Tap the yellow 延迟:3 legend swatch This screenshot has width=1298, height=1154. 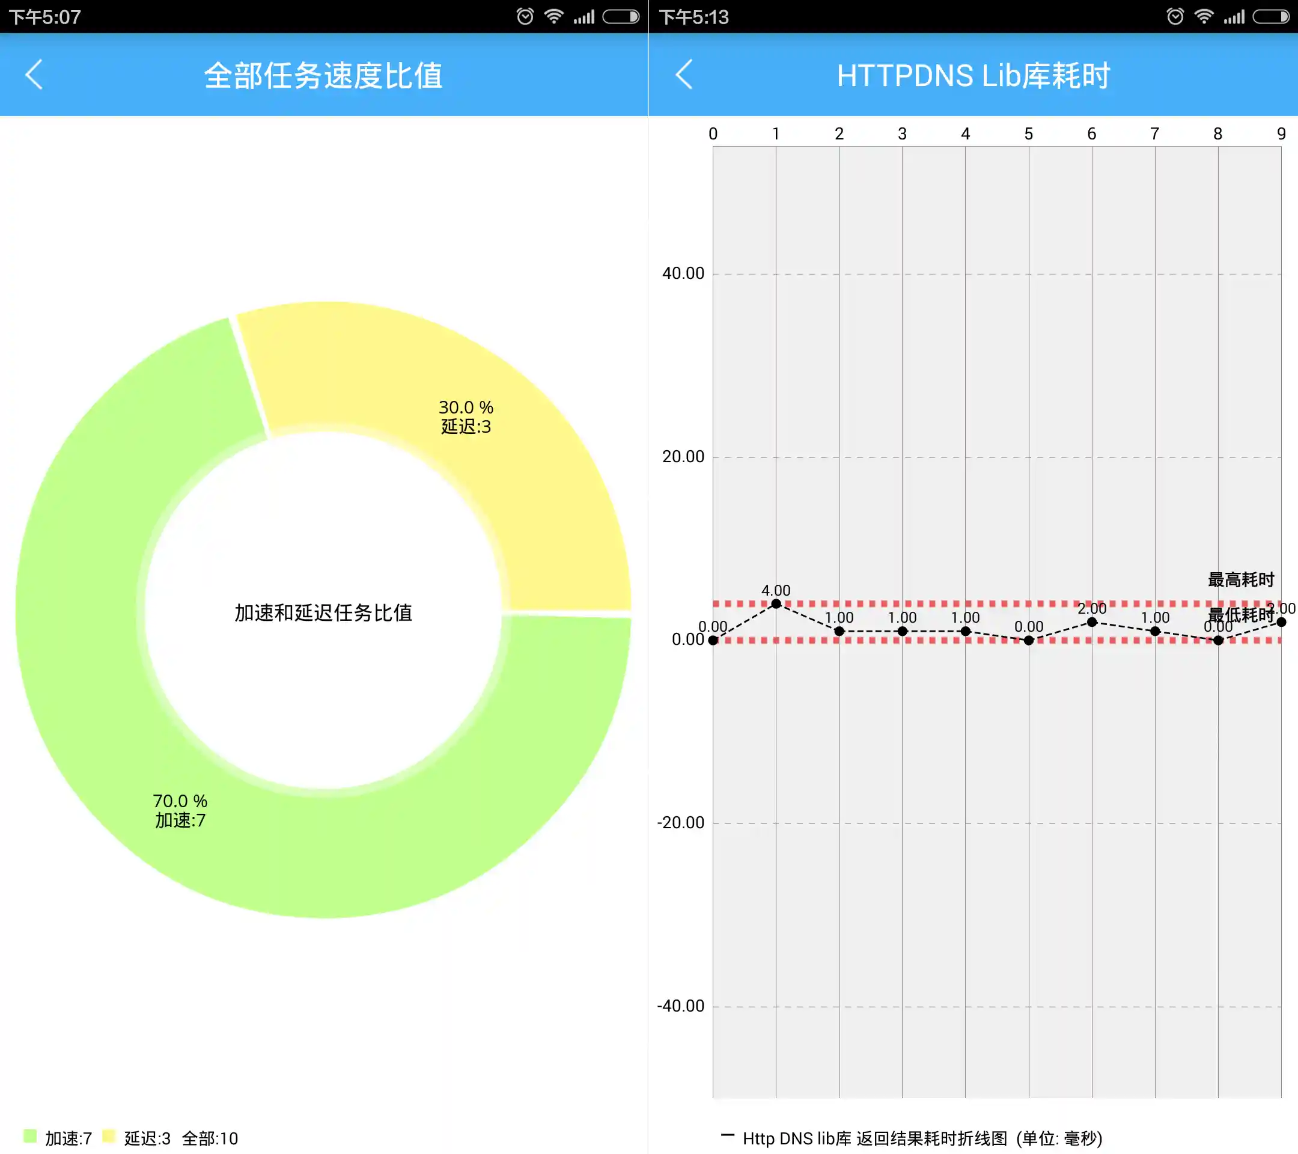[x=109, y=1135]
